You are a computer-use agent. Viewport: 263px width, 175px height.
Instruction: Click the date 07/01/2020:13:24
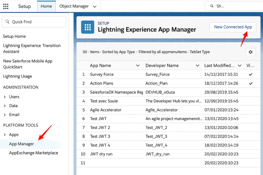(221, 110)
